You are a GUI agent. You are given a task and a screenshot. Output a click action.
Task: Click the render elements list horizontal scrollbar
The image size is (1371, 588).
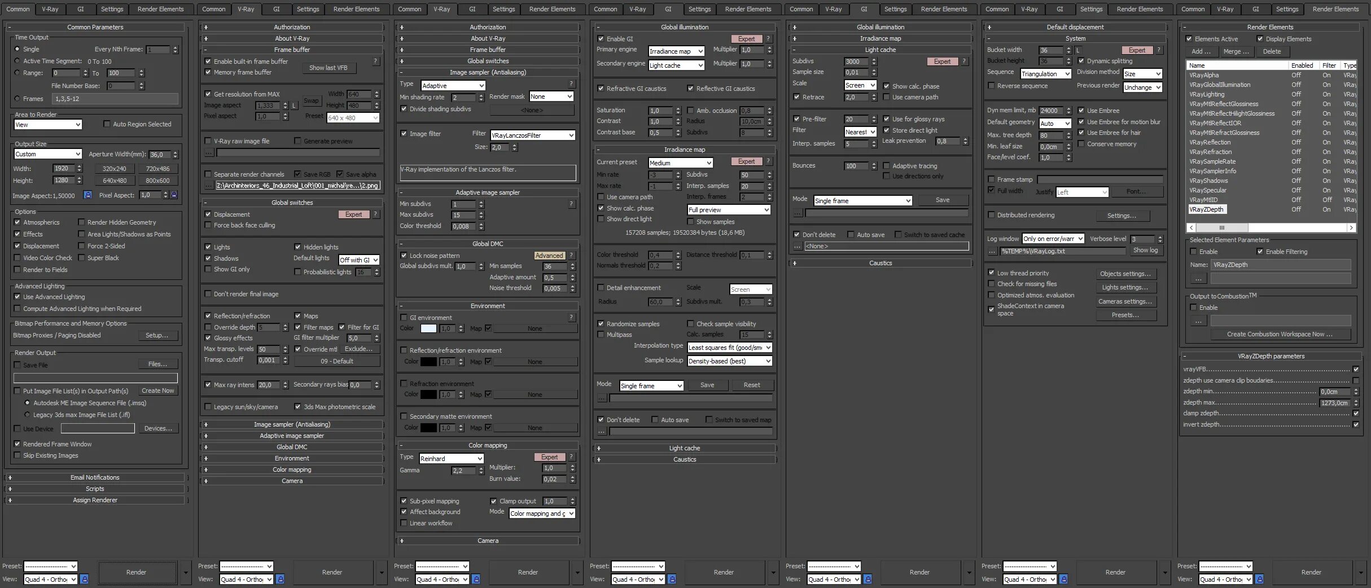click(x=1271, y=228)
